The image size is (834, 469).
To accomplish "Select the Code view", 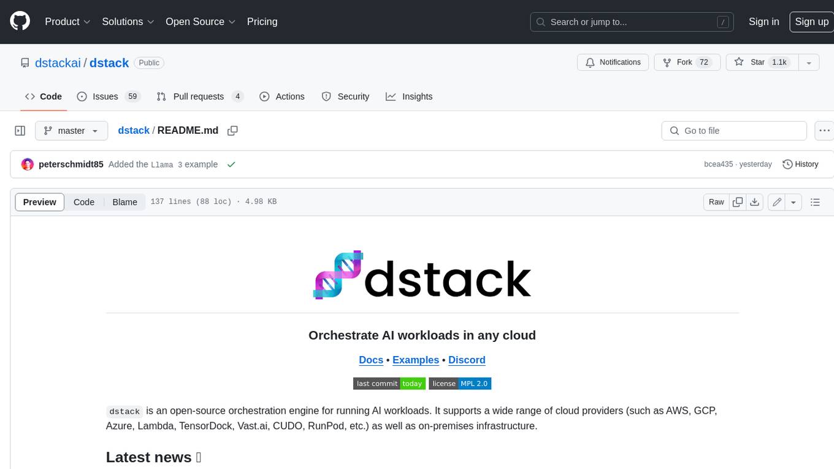I will (84, 202).
